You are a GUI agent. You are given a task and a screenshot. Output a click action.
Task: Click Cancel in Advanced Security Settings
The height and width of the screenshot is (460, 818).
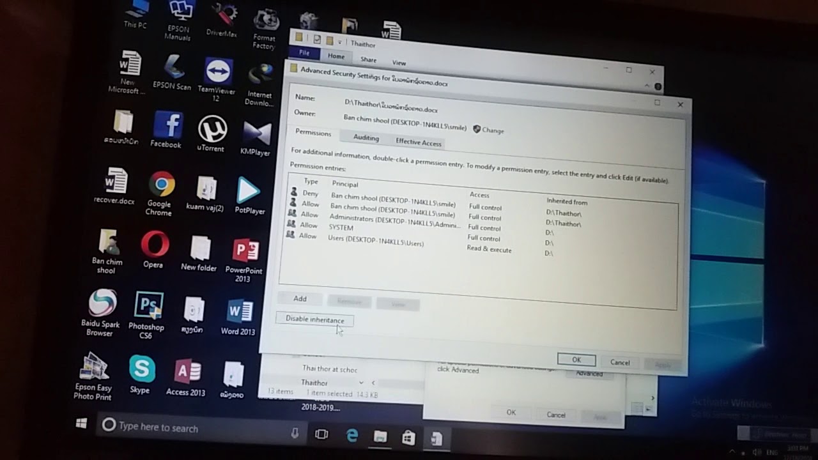point(620,362)
